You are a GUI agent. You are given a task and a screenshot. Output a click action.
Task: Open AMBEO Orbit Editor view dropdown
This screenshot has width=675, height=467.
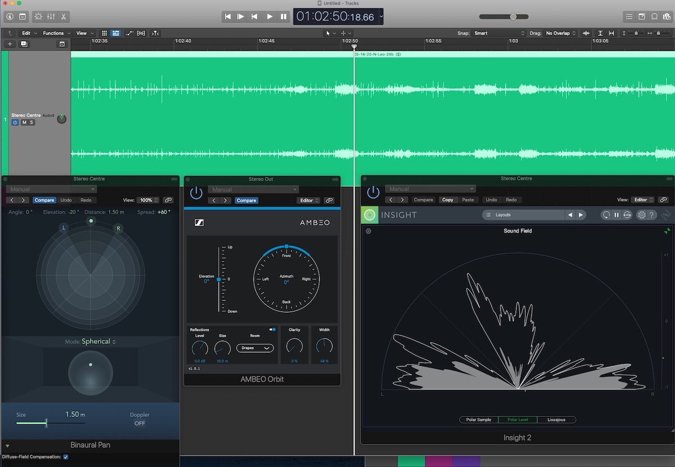pos(309,200)
